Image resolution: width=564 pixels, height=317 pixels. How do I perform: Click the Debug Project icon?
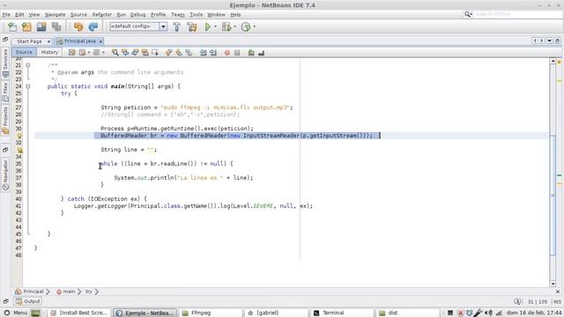coord(226,26)
